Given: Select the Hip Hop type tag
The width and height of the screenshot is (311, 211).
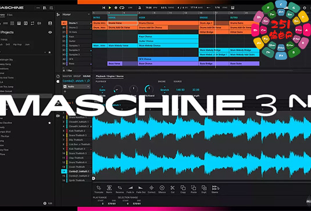Looking at the screenshot, I should click(17, 44).
